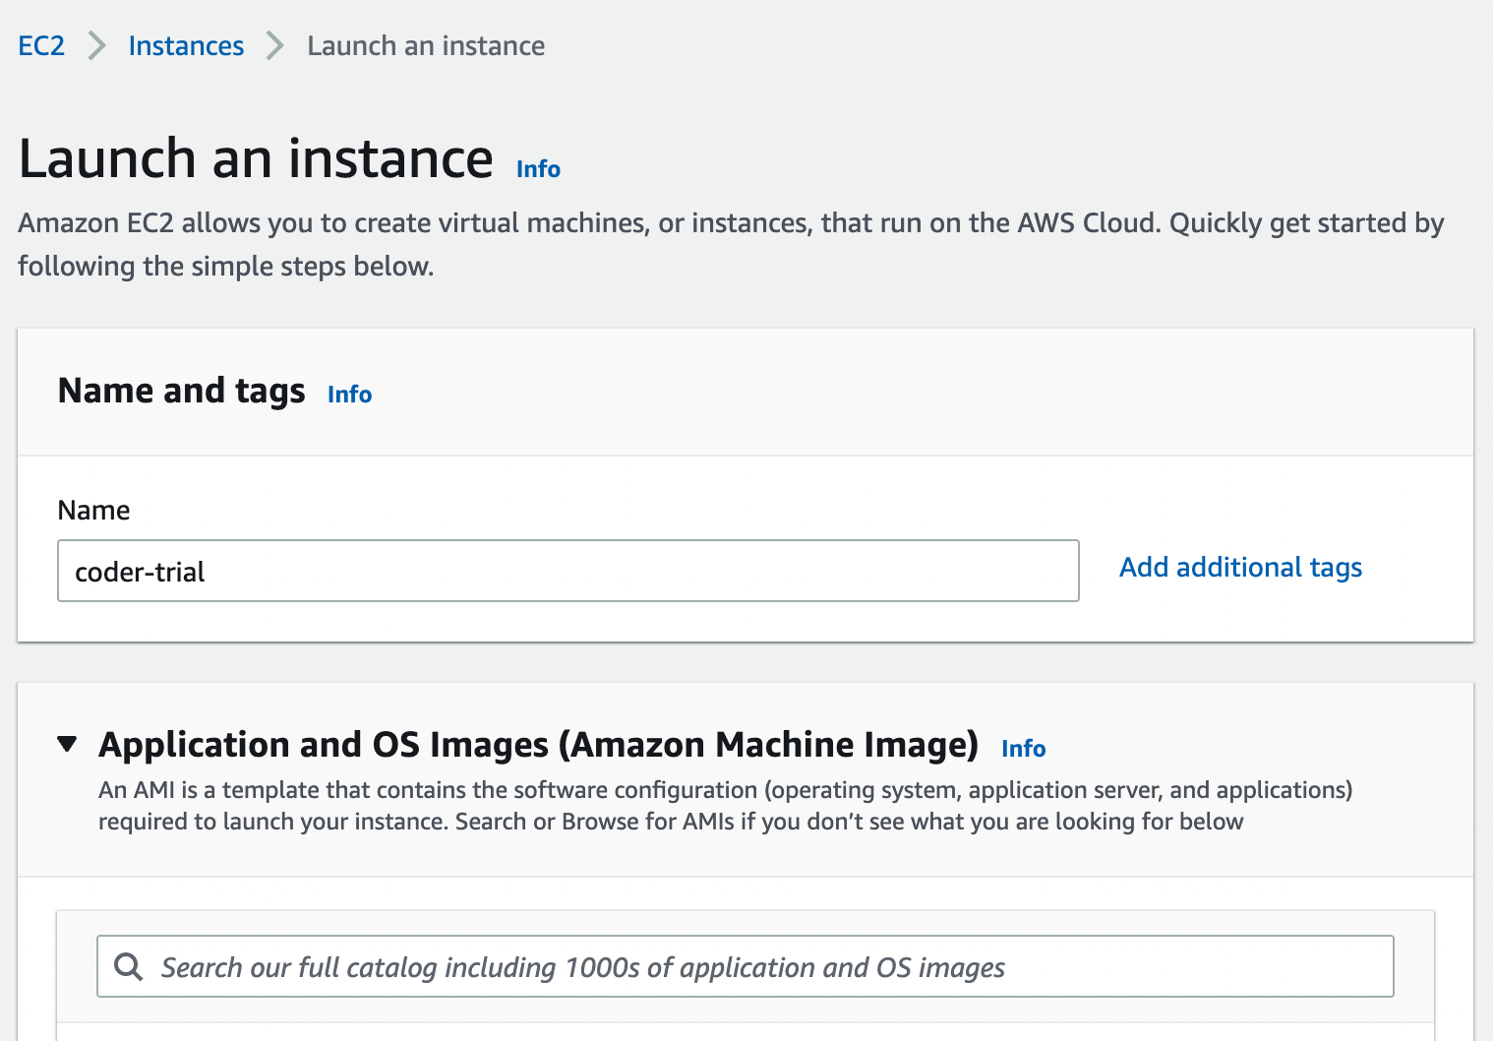Image resolution: width=1493 pixels, height=1041 pixels.
Task: Open Info link beside Launch an instance title
Action: tap(538, 169)
